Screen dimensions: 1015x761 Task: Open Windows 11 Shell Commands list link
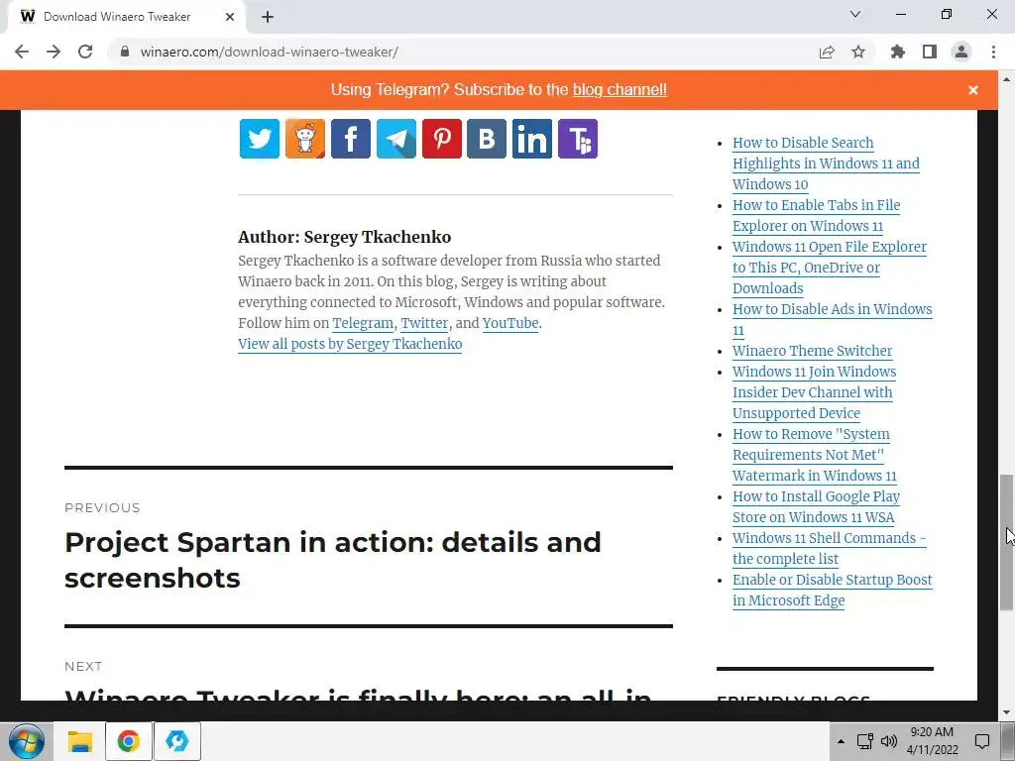click(x=830, y=548)
